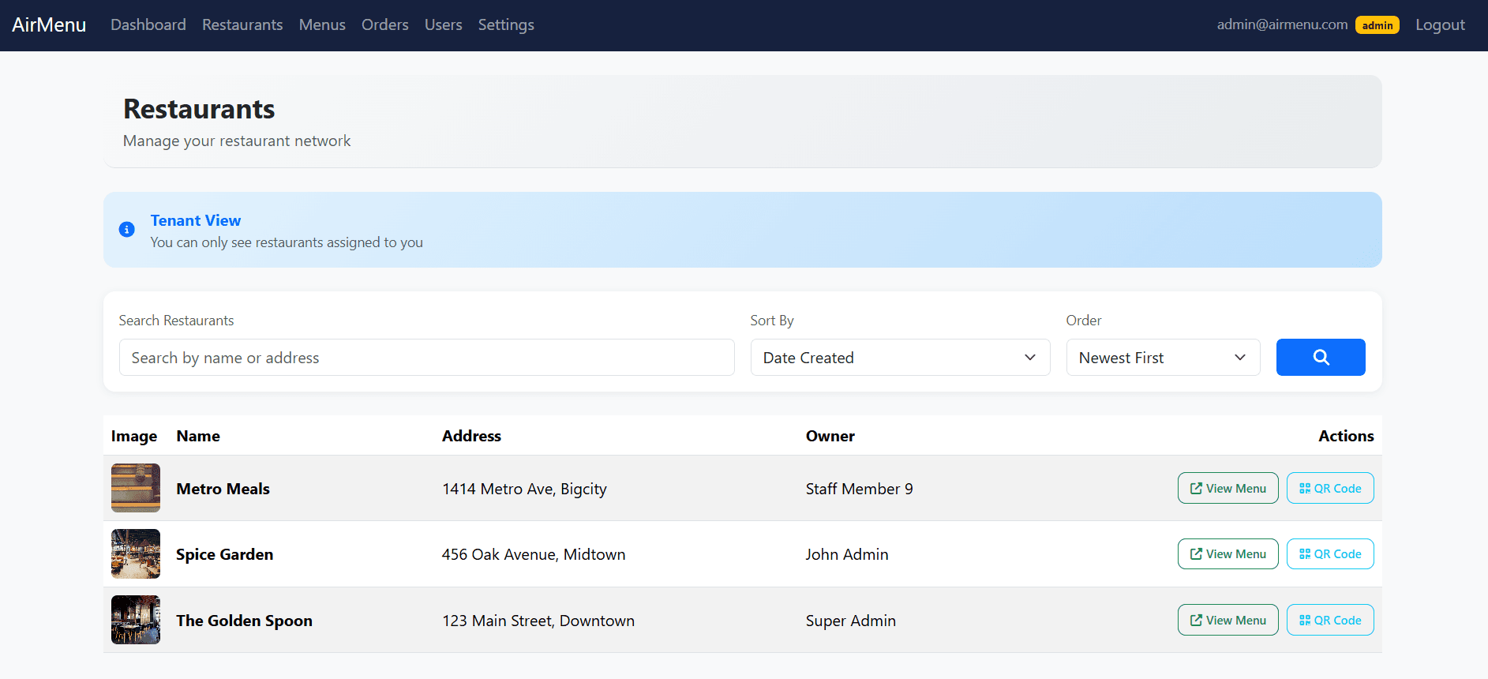
Task: Click the Tenant View info icon
Action: [126, 230]
